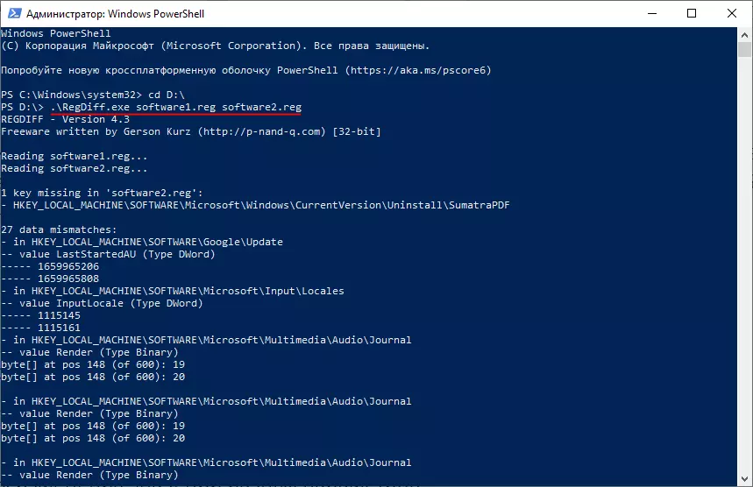Close the Windows PowerShell window
Viewport: 753px width, 487px height.
click(x=732, y=14)
